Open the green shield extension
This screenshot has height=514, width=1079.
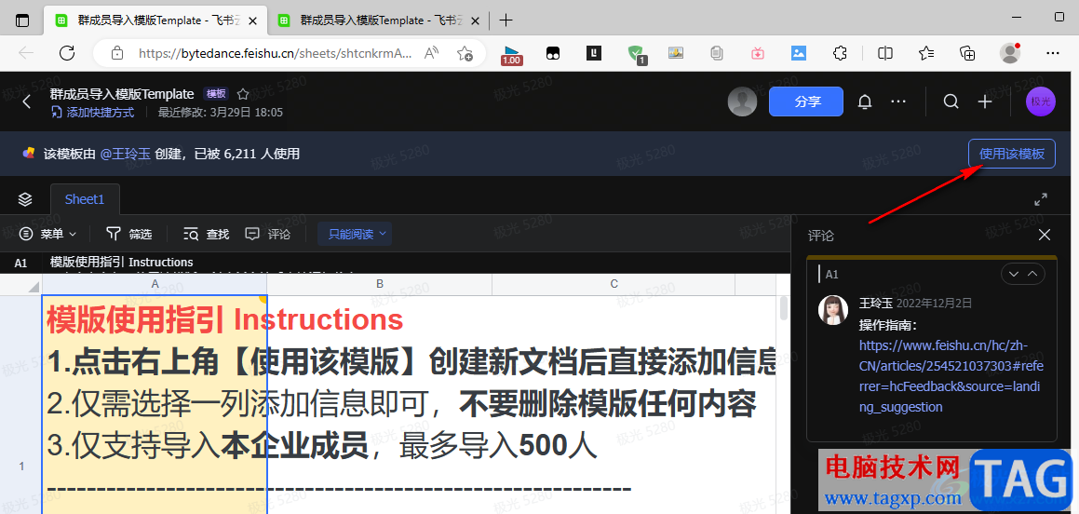tap(637, 54)
